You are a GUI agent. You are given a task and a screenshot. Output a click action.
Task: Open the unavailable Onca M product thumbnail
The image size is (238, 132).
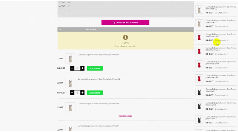tap(70, 107)
